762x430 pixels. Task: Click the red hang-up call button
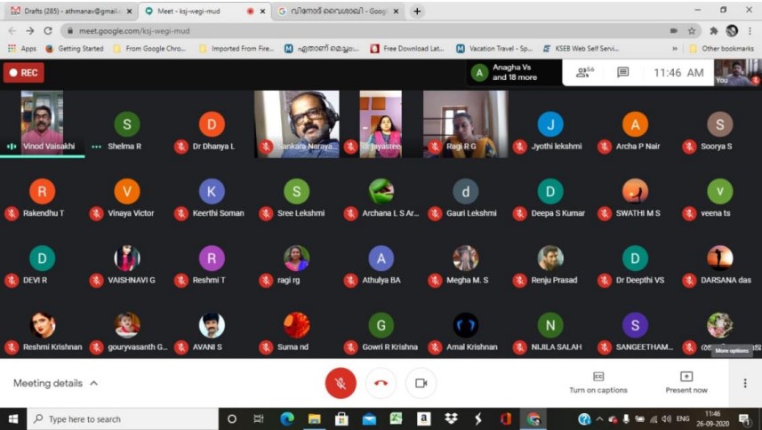pos(381,383)
